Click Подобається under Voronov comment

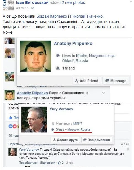pyautogui.click(x=28, y=163)
